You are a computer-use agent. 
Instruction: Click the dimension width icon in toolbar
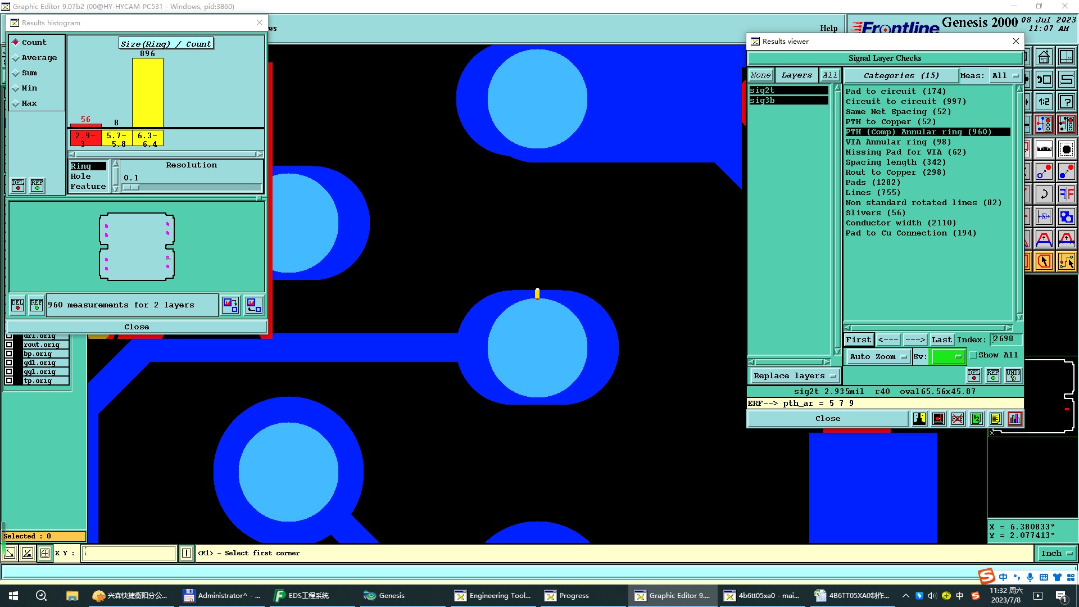tap(1044, 216)
